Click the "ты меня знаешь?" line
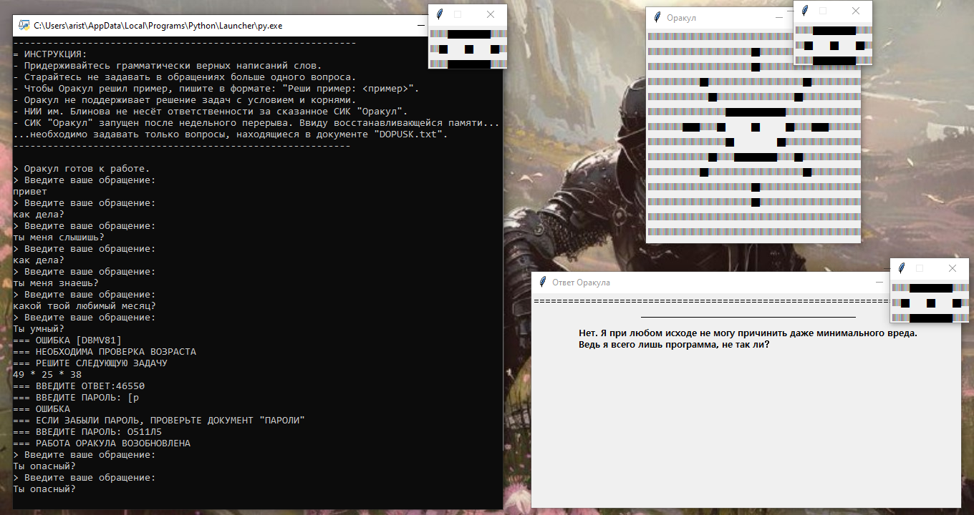 coord(56,283)
